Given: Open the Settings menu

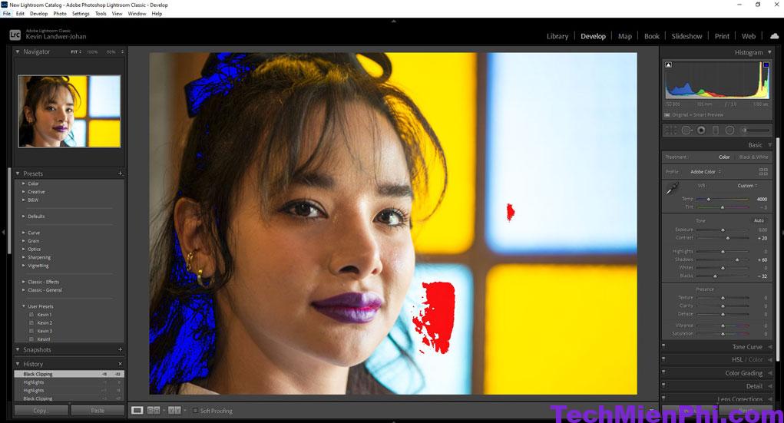Looking at the screenshot, I should [81, 14].
